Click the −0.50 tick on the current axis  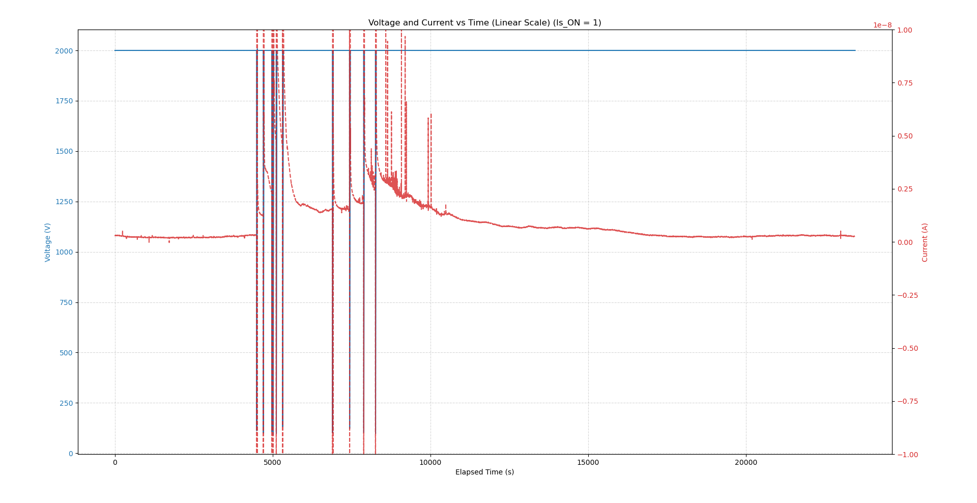coord(907,349)
